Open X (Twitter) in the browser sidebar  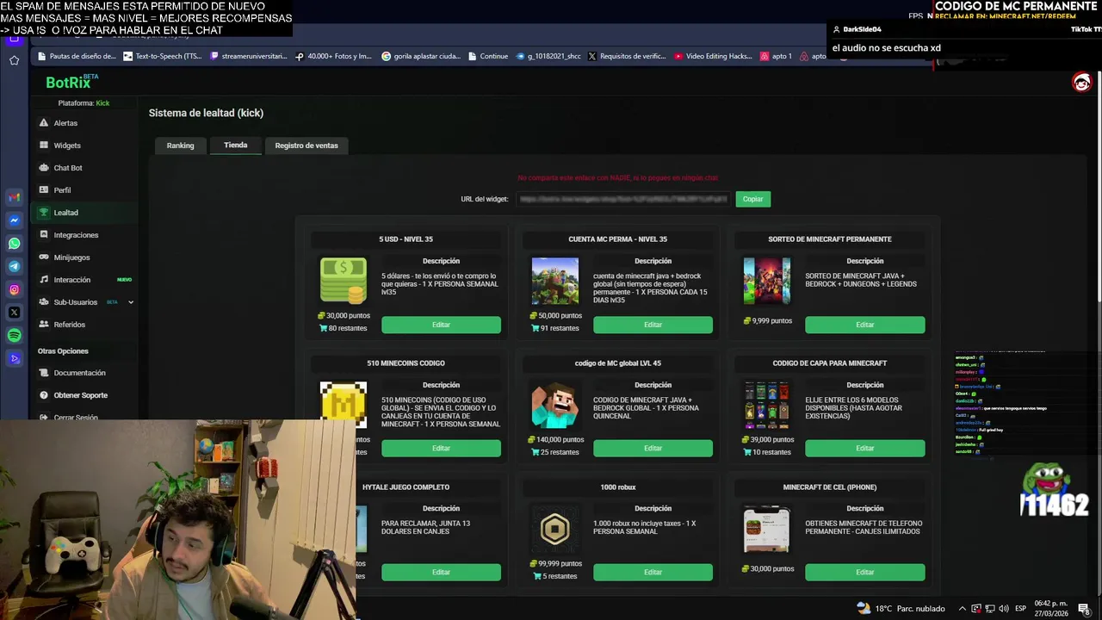tap(14, 313)
